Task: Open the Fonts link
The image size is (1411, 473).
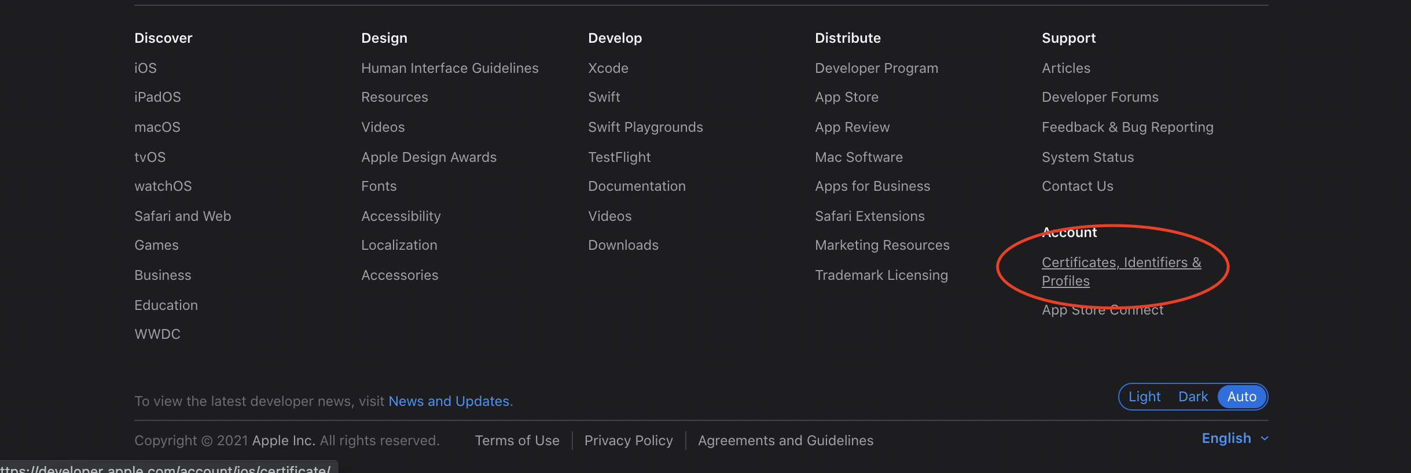Action: [x=379, y=186]
